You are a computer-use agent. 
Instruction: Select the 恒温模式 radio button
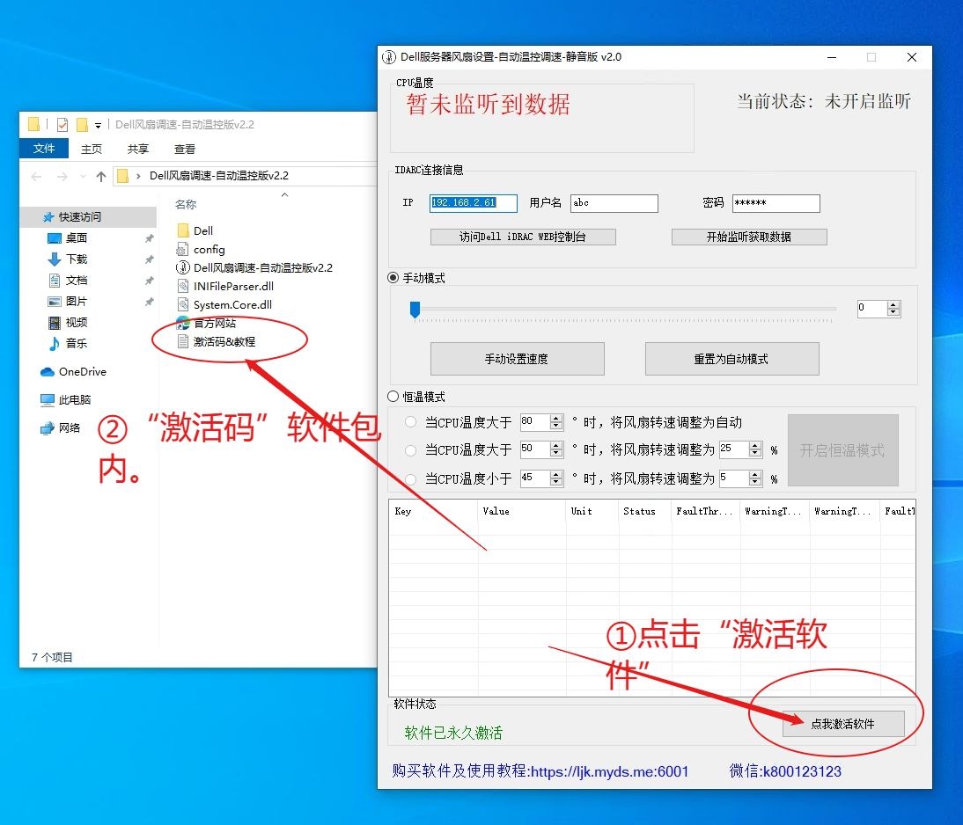(x=393, y=397)
